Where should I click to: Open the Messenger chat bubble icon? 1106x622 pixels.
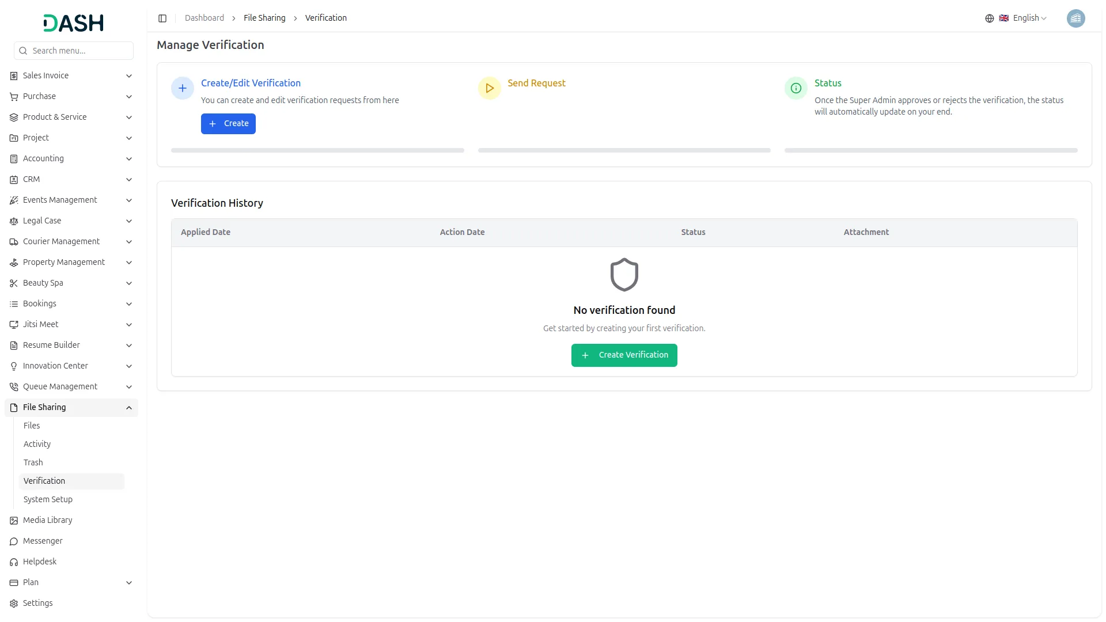coord(13,541)
